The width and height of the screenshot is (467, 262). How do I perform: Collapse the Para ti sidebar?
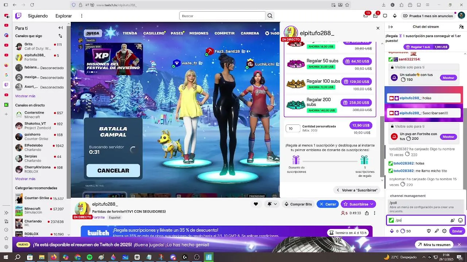coord(61,28)
